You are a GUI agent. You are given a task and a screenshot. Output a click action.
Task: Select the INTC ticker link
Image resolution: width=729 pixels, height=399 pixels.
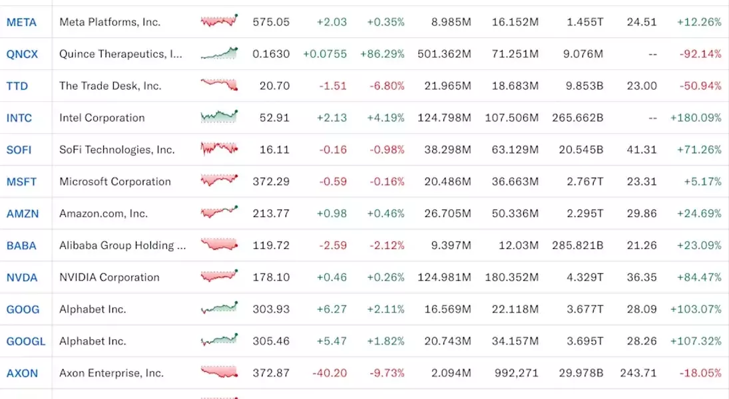click(x=19, y=118)
